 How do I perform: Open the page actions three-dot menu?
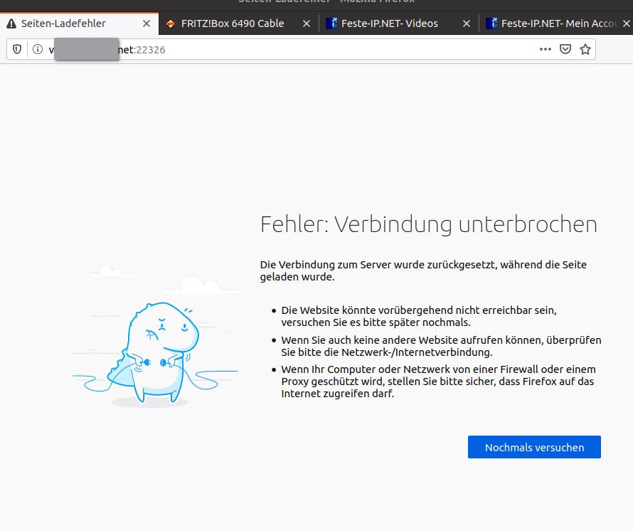(x=545, y=49)
